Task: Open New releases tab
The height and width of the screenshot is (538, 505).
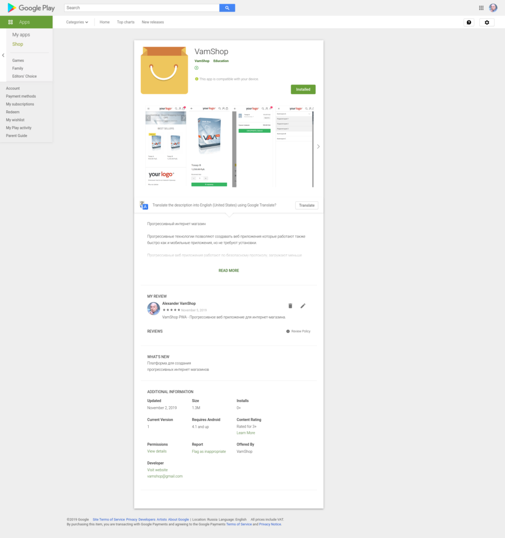Action: 153,22
